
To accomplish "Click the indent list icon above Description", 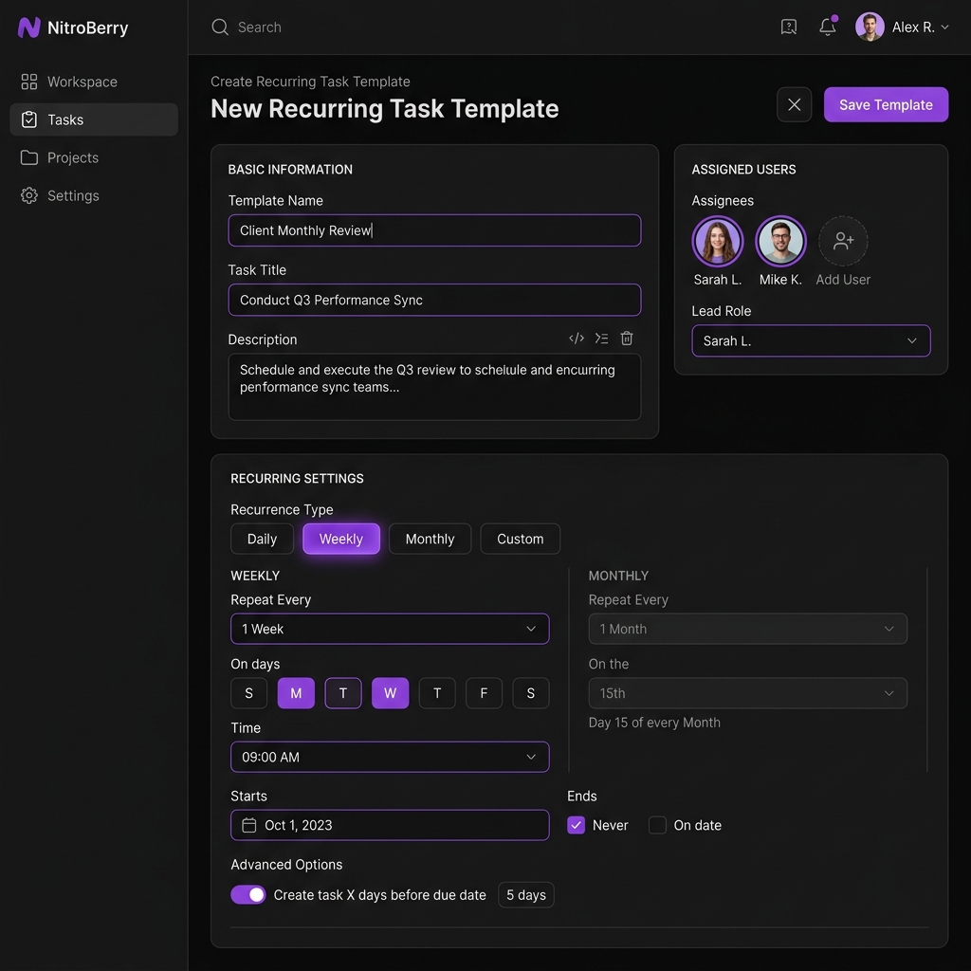I will [x=601, y=339].
